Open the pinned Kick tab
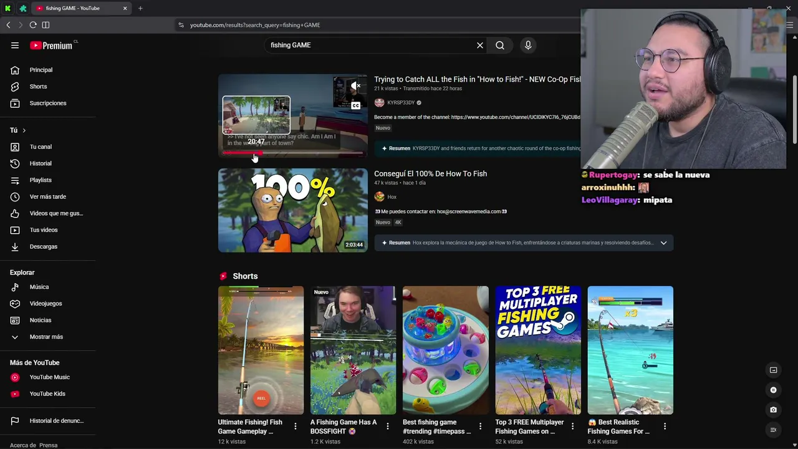This screenshot has height=449, width=798. [8, 8]
